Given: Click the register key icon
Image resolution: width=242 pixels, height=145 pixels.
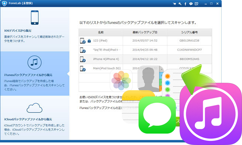Looking at the screenshot, I should [x=180, y=4].
